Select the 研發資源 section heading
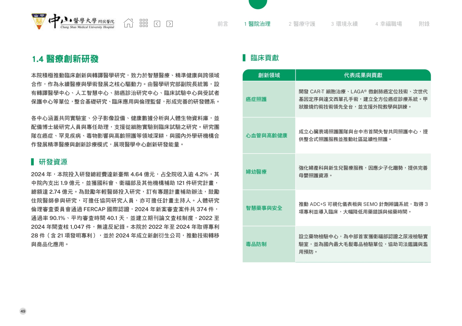Screen dimensions: 462x326 point(53,162)
